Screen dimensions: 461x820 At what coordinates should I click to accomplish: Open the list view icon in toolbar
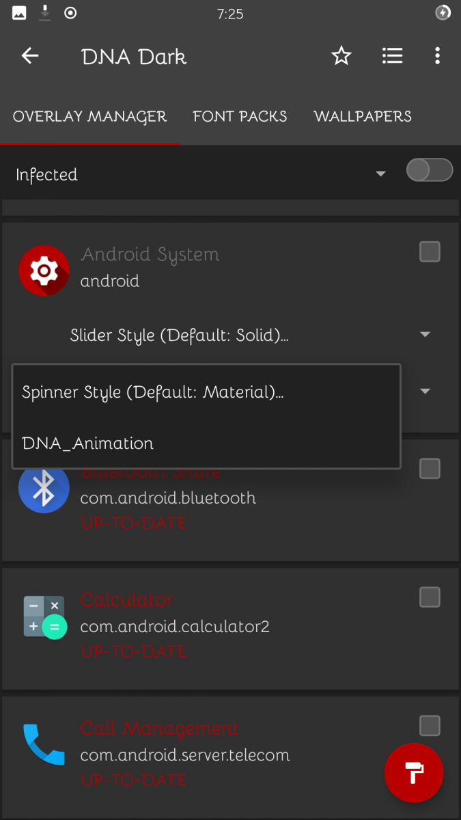(392, 56)
